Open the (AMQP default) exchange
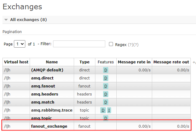The image size is (196, 136). coord(47,70)
